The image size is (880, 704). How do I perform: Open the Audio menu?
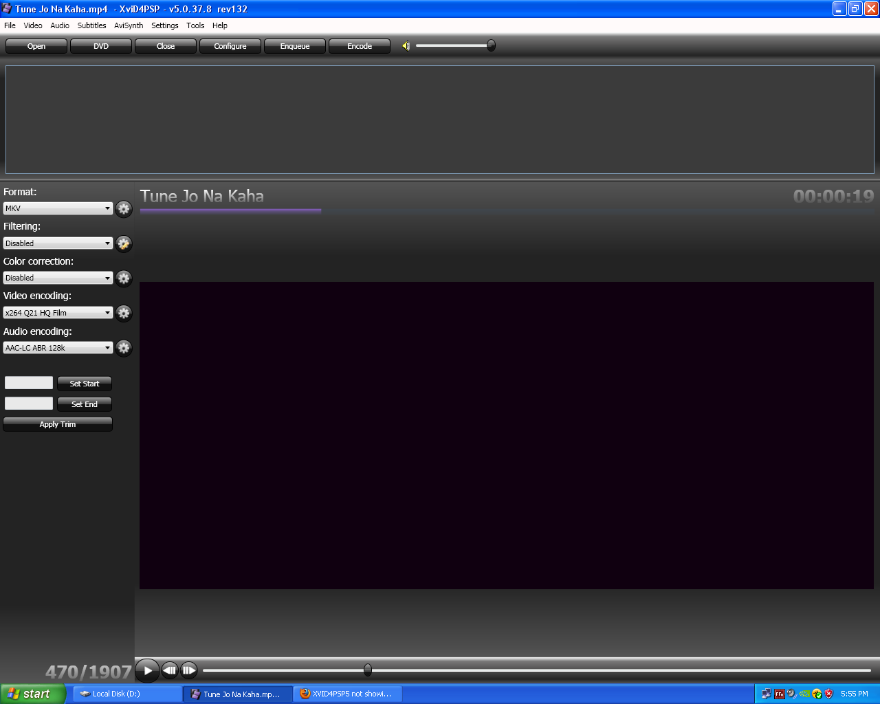pyautogui.click(x=60, y=25)
